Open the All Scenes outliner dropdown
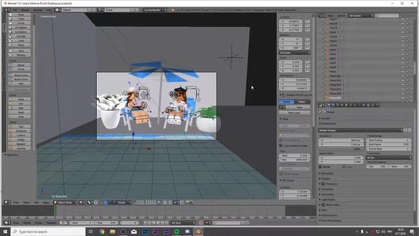 coord(361,16)
